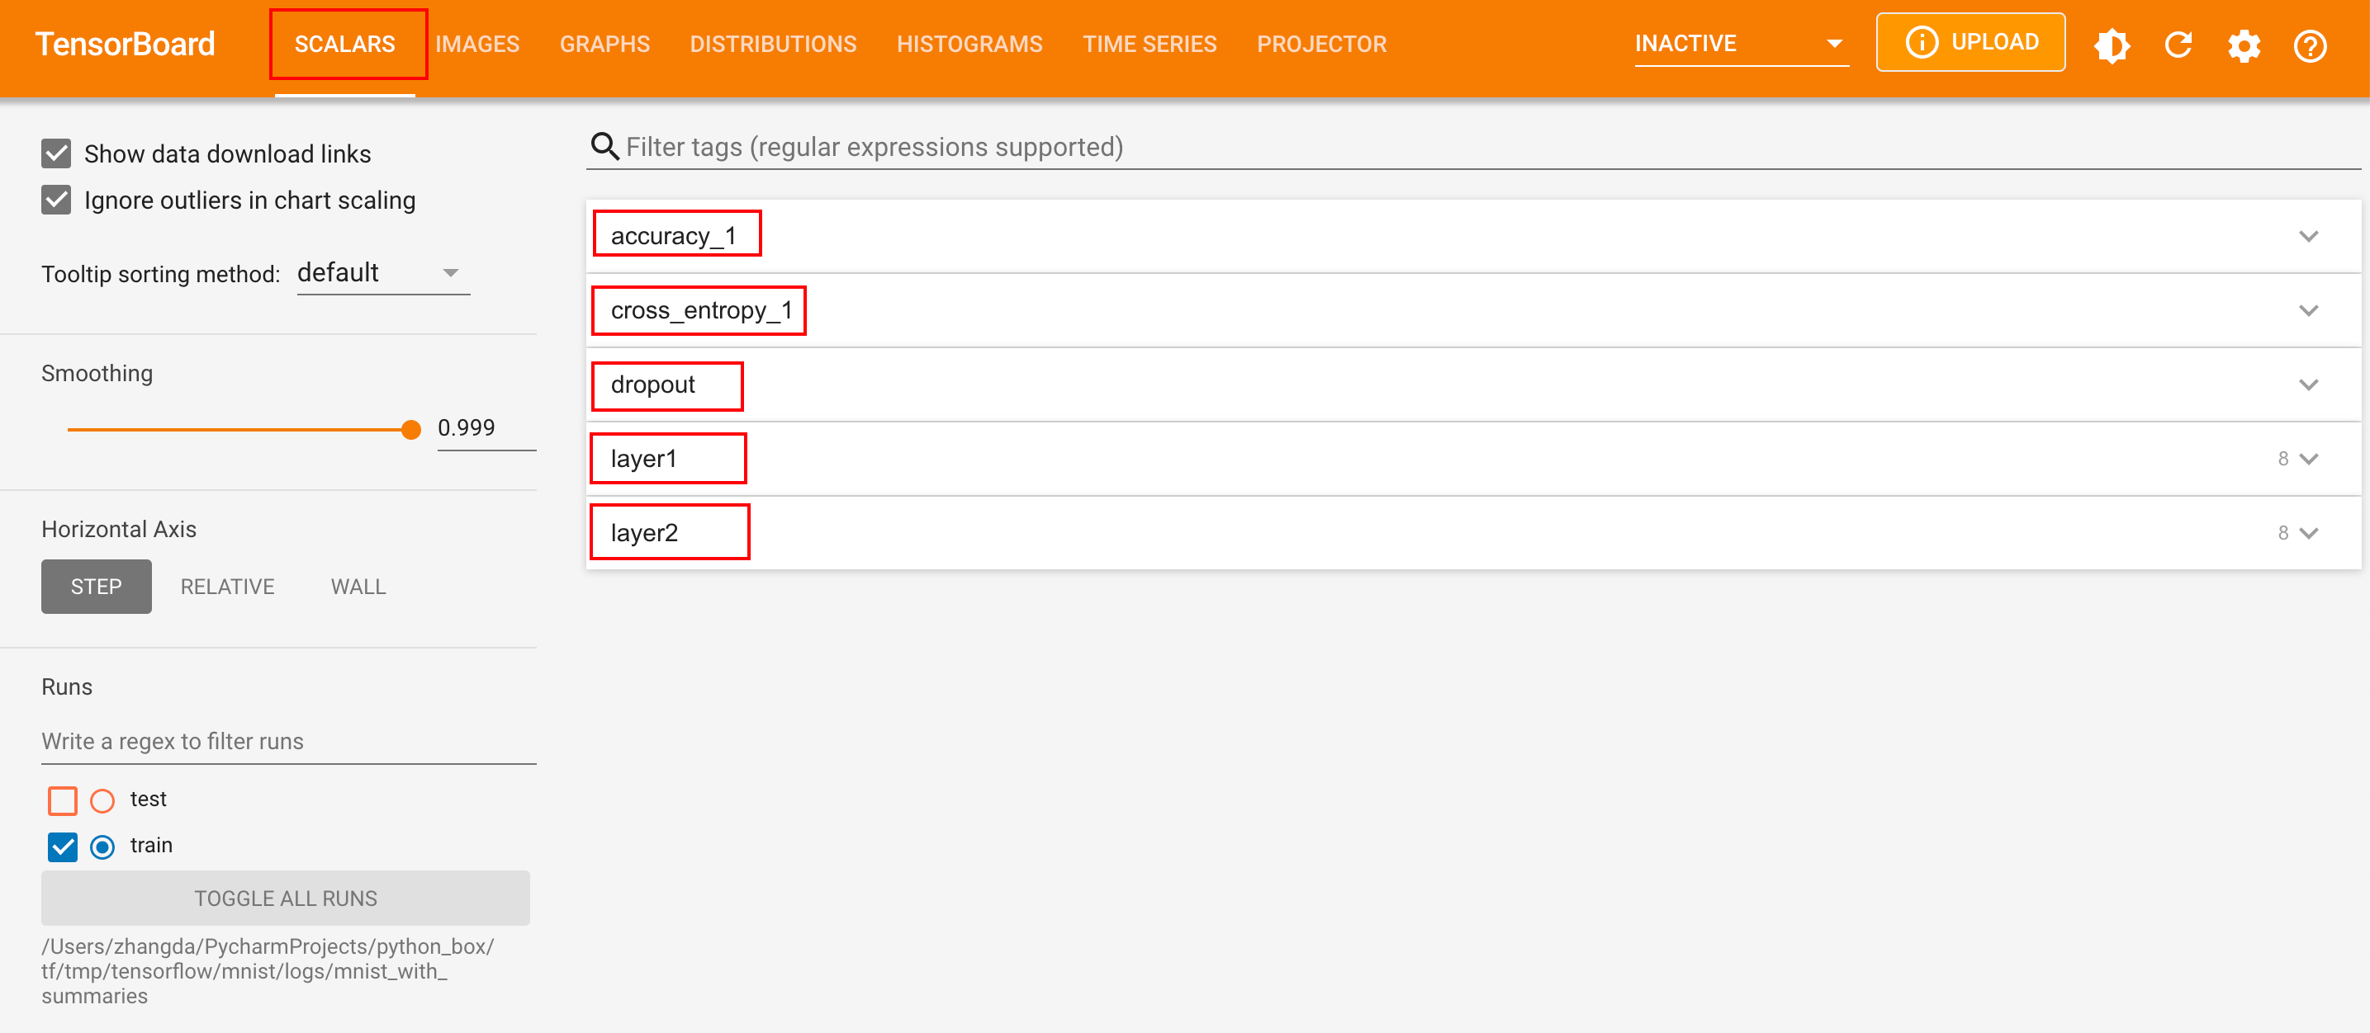
Task: Click the reload data refresh icon
Action: pyautogui.click(x=2178, y=45)
